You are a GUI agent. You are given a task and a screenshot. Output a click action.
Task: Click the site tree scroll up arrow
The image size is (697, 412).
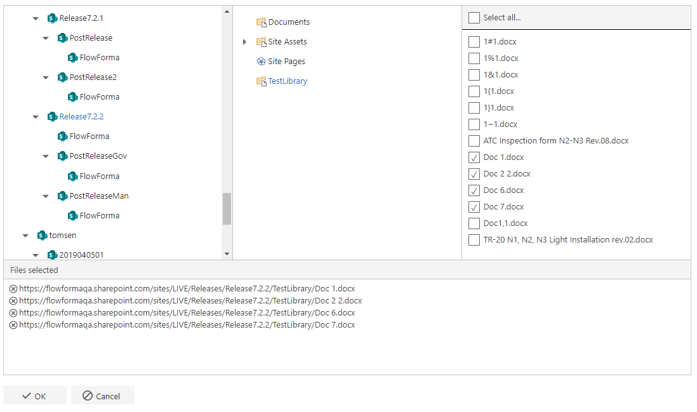tap(227, 11)
